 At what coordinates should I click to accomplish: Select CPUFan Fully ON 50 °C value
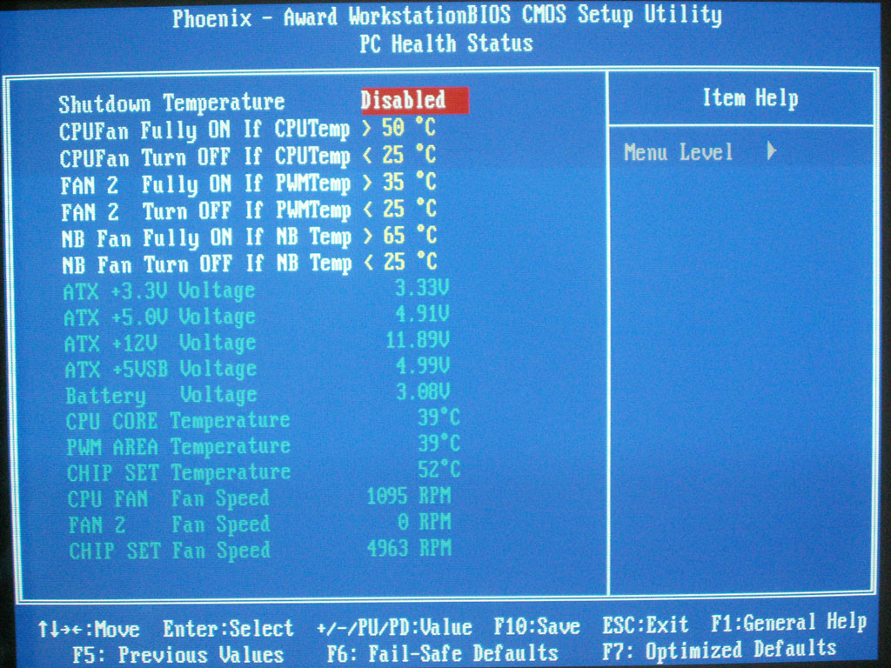408,128
